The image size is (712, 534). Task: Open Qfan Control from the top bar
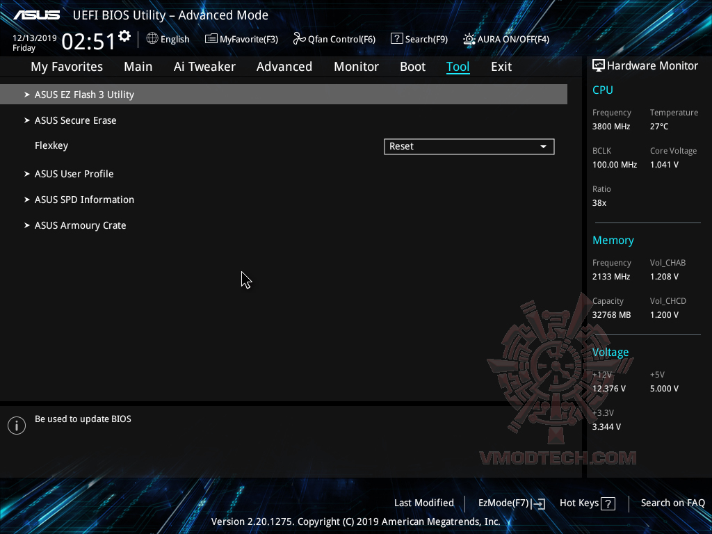tap(334, 39)
